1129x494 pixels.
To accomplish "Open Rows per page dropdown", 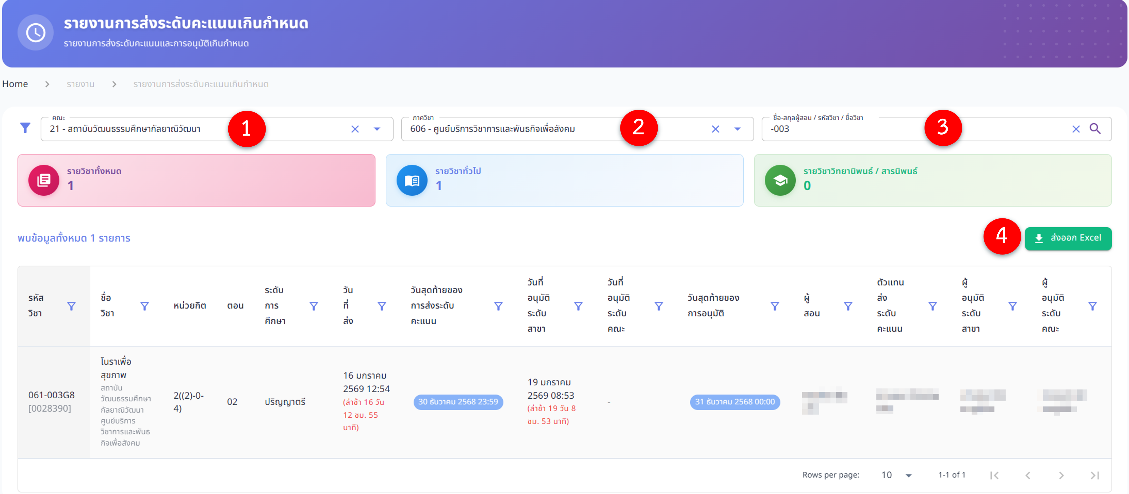I will (896, 475).
